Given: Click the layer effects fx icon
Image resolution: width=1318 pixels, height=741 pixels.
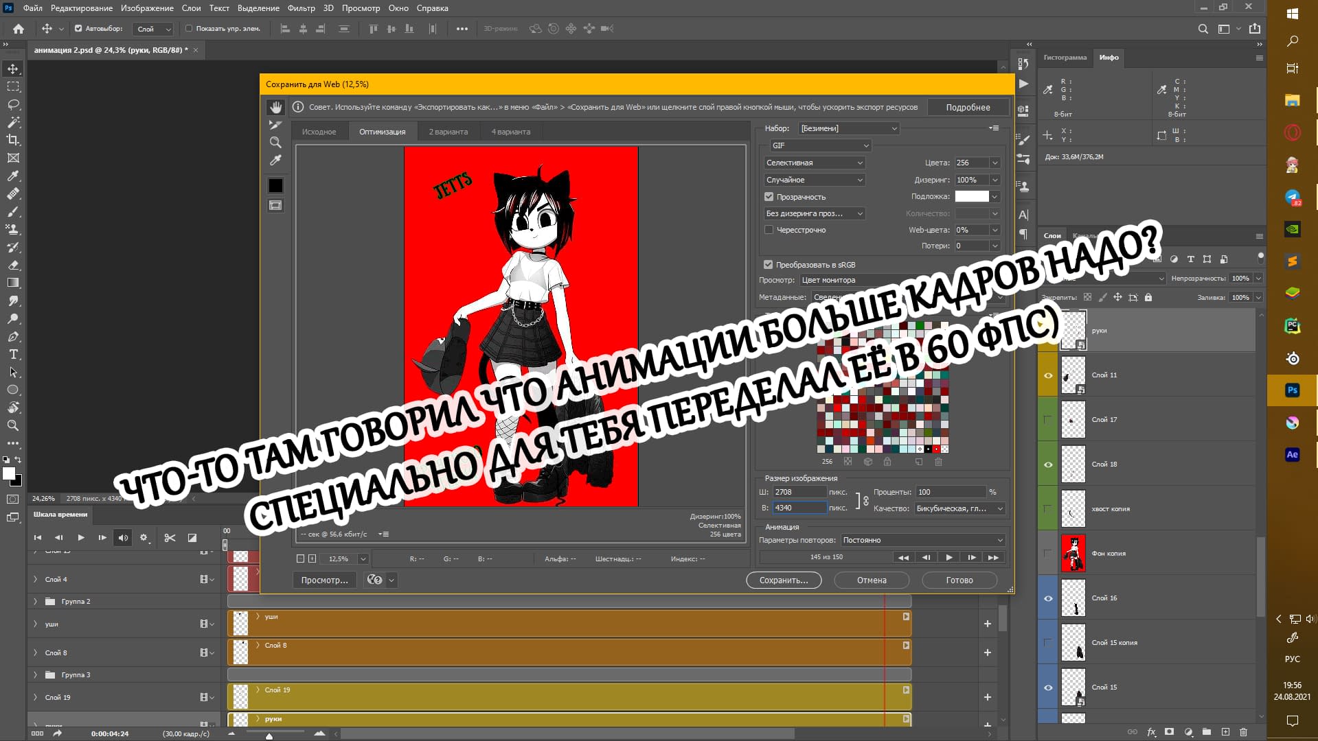Looking at the screenshot, I should pos(1152,732).
